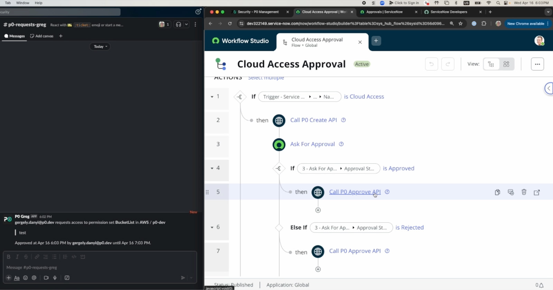Viewport: 553px width, 290px height.
Task: Undo last change in Workflow Studio
Action: point(431,64)
